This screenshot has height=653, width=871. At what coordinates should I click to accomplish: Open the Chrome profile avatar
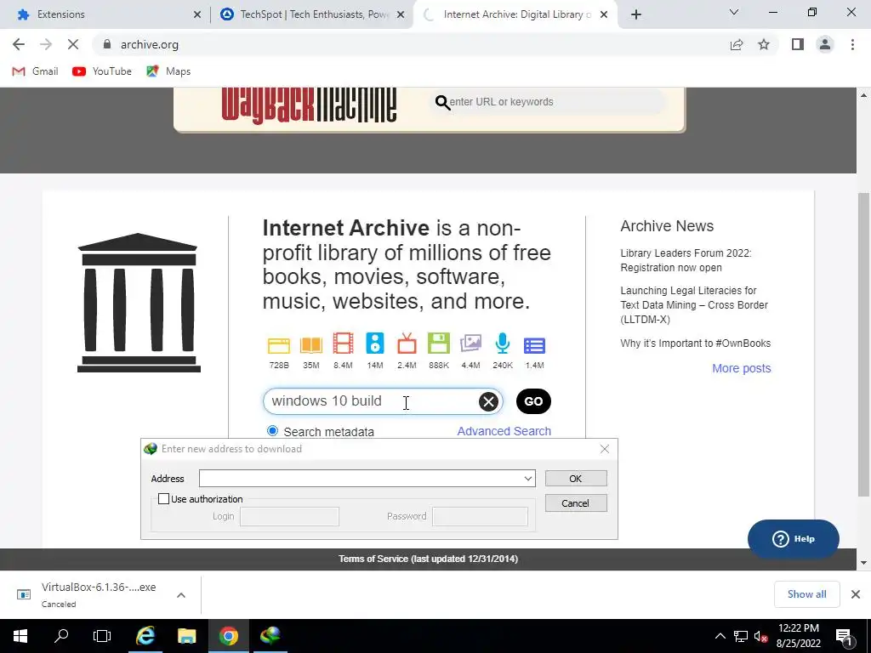click(825, 44)
